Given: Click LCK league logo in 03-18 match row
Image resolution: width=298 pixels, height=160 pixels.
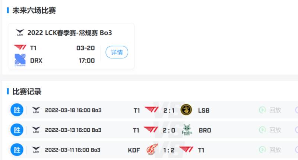Looking at the screenshot, I should coord(36,110).
